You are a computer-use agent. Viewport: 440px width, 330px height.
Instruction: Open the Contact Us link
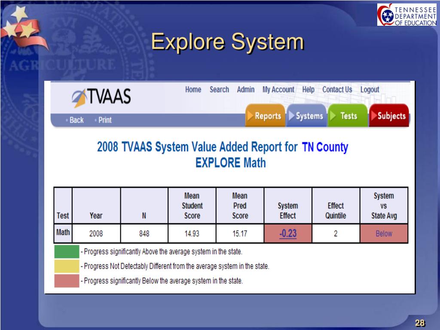337,89
